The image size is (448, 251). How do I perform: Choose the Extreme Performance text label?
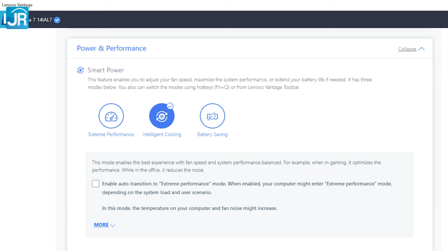click(x=111, y=134)
